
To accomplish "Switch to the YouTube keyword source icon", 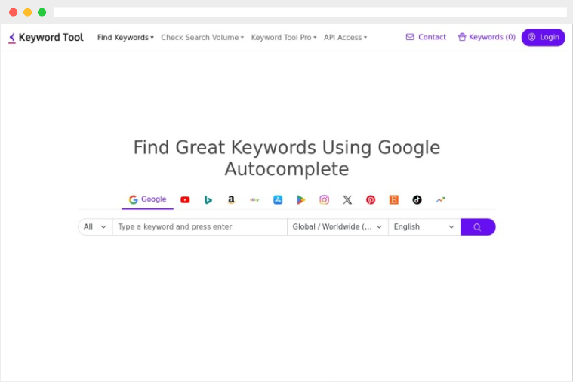I will [185, 199].
